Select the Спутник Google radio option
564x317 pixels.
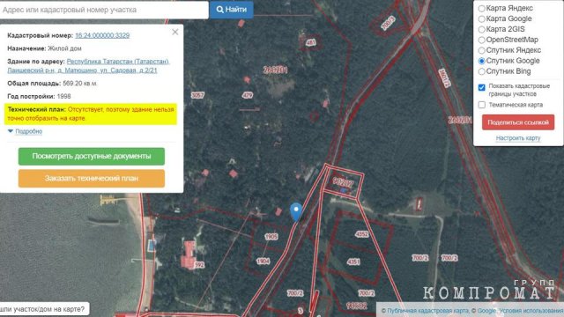tap(482, 61)
